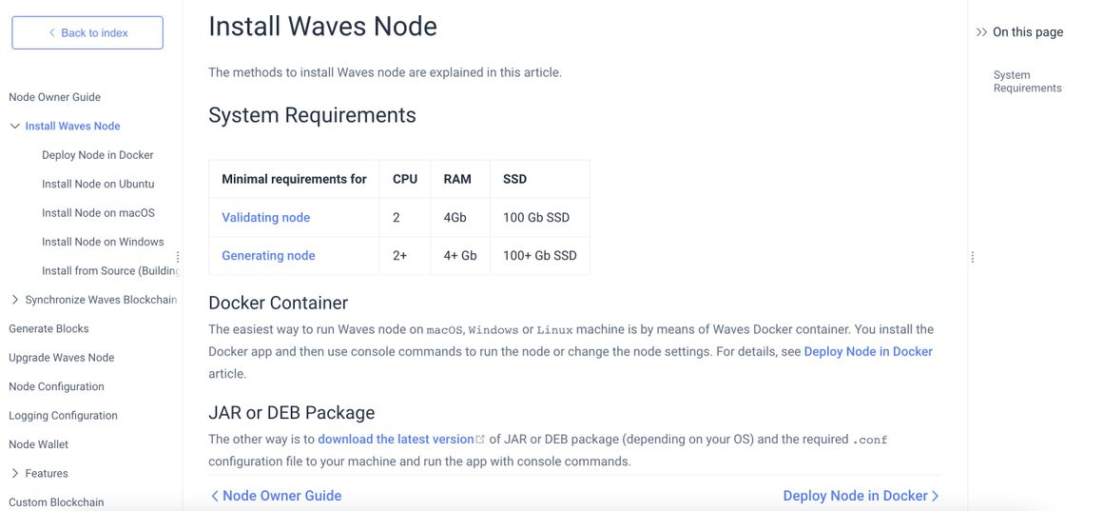Open Install Node on Ubuntu page
The width and height of the screenshot is (1103, 511).
pos(98,184)
